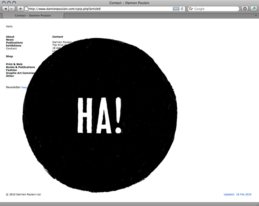Click the greyed Contact sidebar link

[11, 48]
